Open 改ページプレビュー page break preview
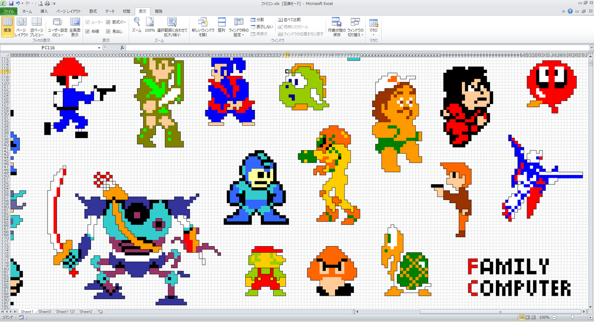The height and width of the screenshot is (322, 594). 37,26
